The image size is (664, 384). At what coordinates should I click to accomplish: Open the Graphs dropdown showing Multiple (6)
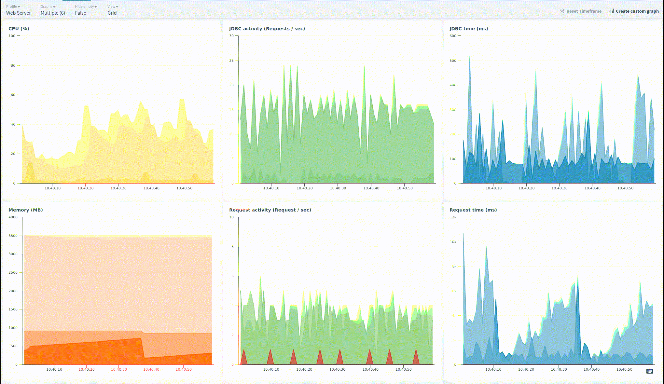coord(53,10)
